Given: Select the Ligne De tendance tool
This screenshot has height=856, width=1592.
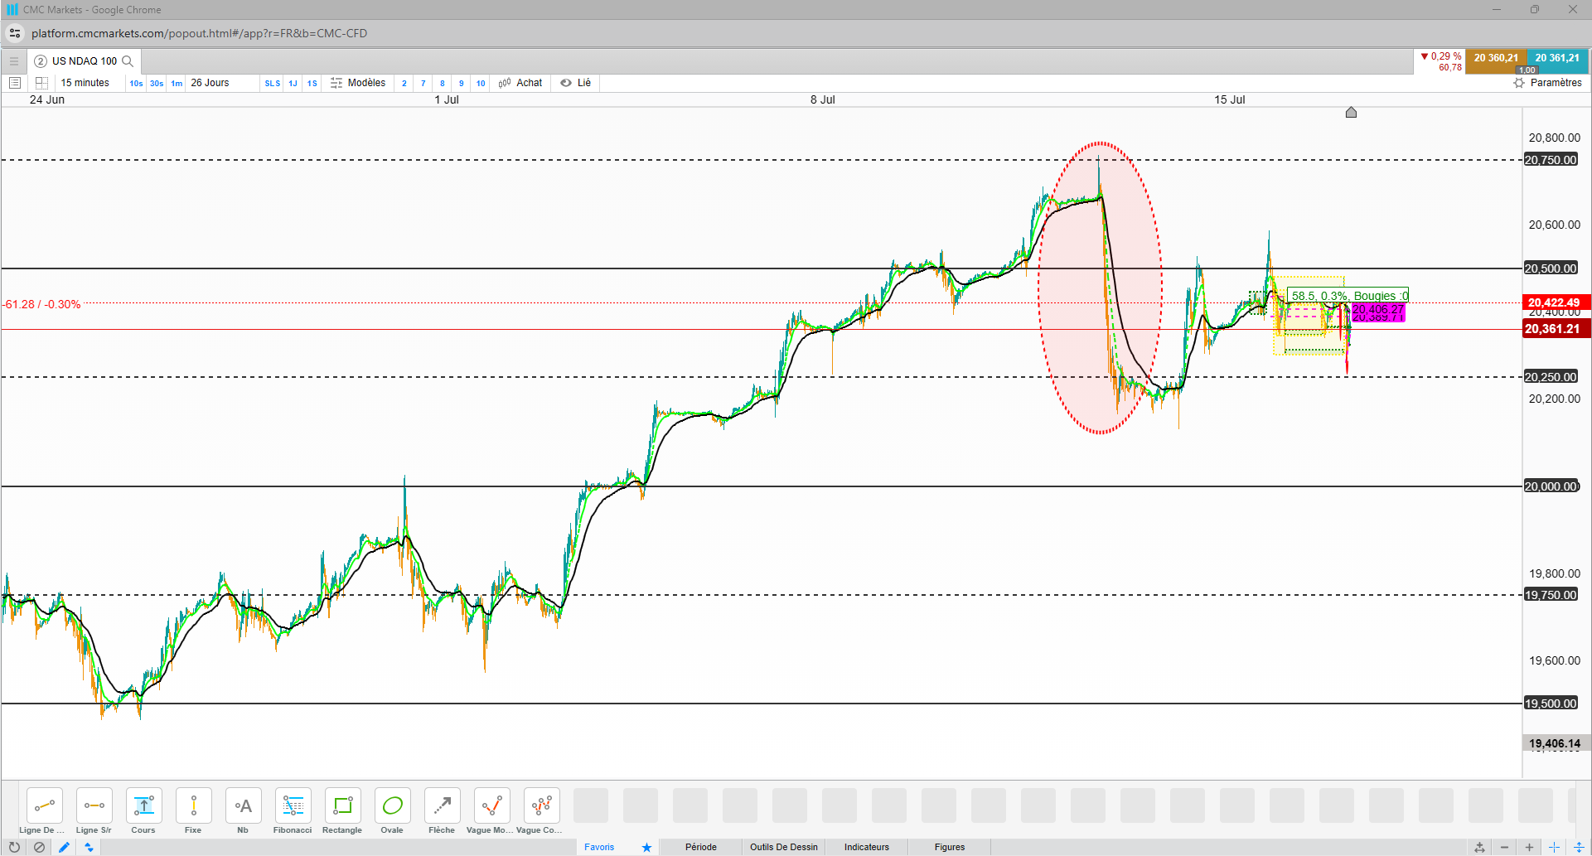Looking at the screenshot, I should coord(44,811).
